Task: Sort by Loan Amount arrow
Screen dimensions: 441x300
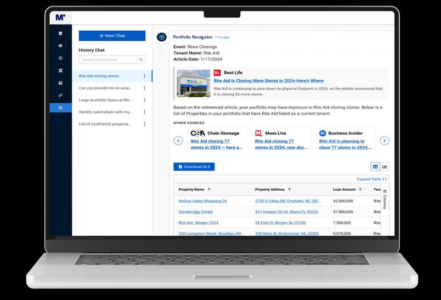Action: pyautogui.click(x=360, y=189)
